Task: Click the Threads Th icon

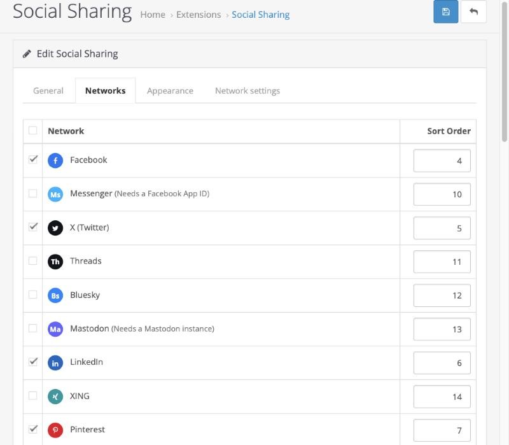Action: click(55, 262)
